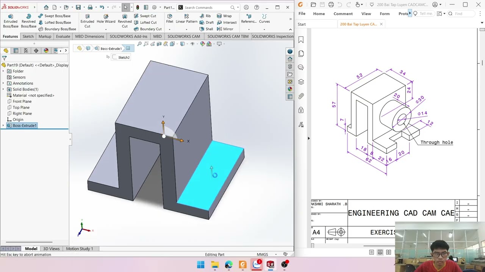Click the feature tree filter icon
The height and width of the screenshot is (272, 485).
tap(4, 58)
